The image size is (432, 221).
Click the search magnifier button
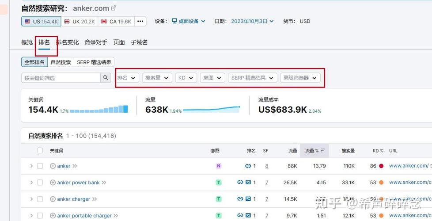point(106,78)
